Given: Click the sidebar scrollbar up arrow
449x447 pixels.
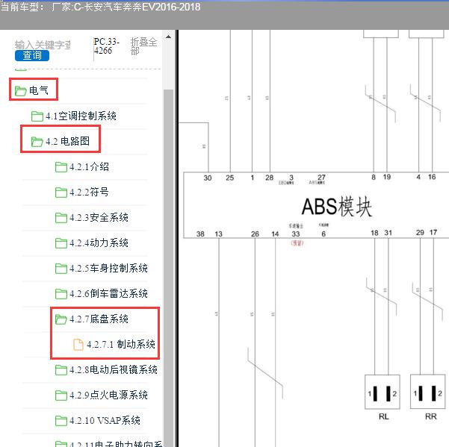Looking at the screenshot, I should pos(168,37).
